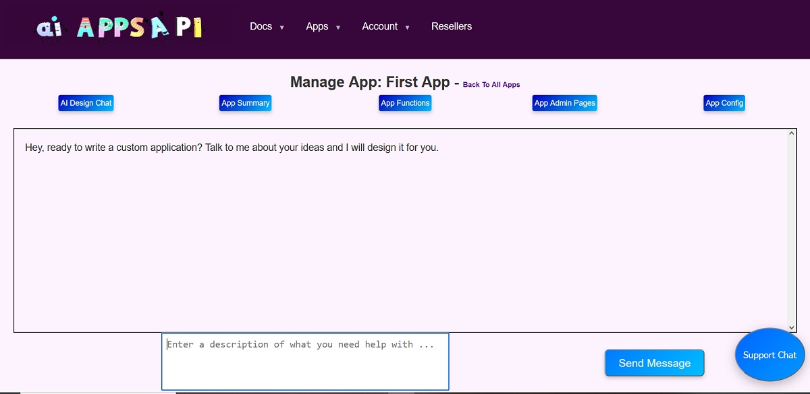Open the Apps menu

click(317, 26)
